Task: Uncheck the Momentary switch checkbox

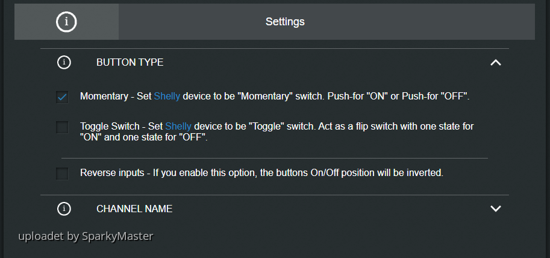Action: (62, 97)
